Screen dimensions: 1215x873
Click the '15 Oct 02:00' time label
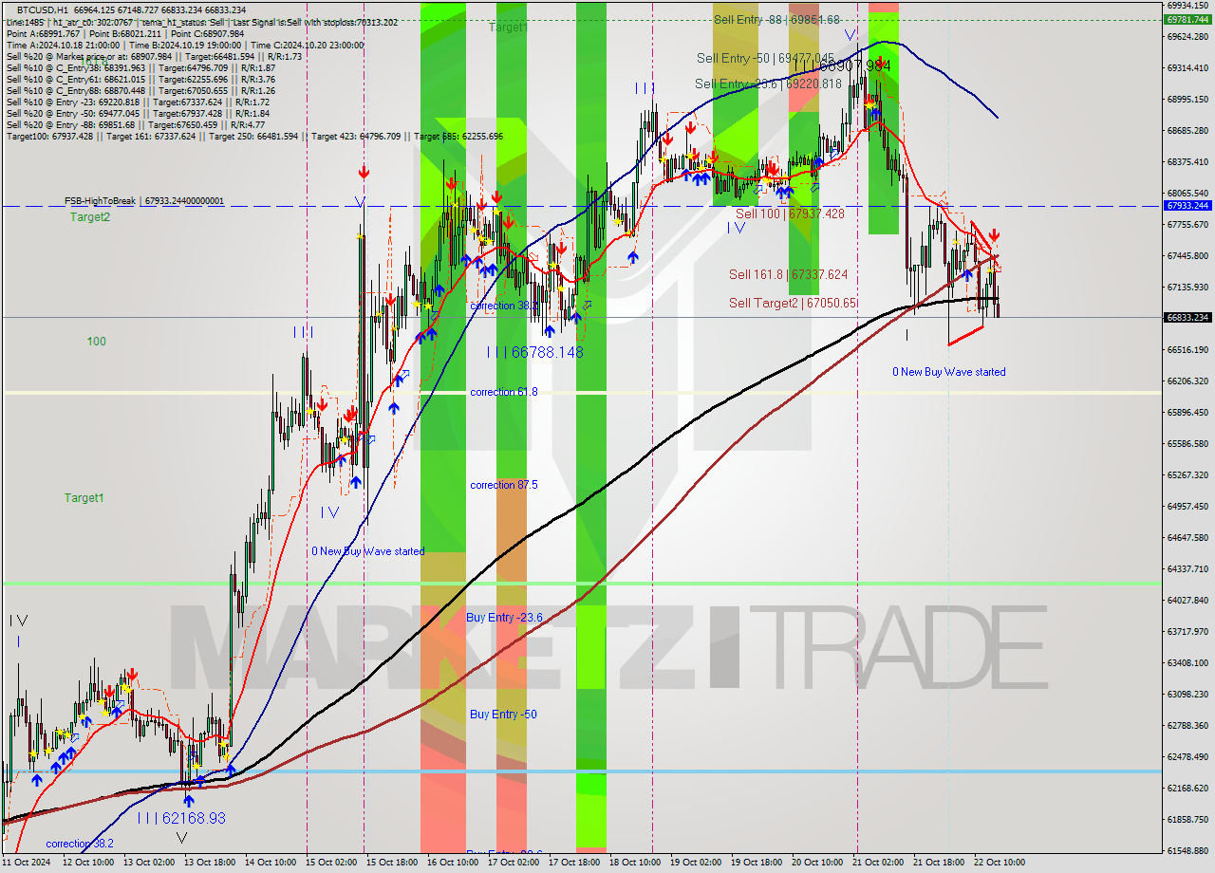tap(332, 863)
